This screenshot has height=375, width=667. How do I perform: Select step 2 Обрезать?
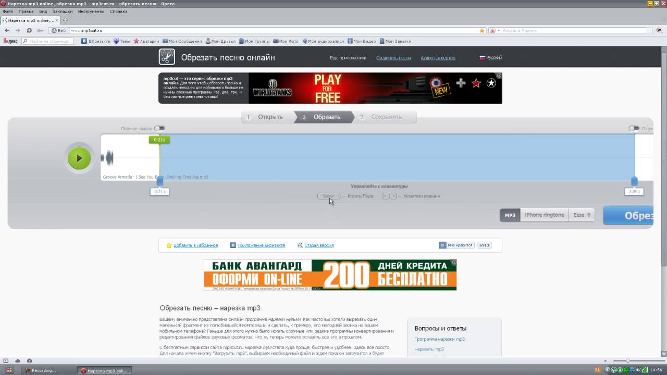323,117
